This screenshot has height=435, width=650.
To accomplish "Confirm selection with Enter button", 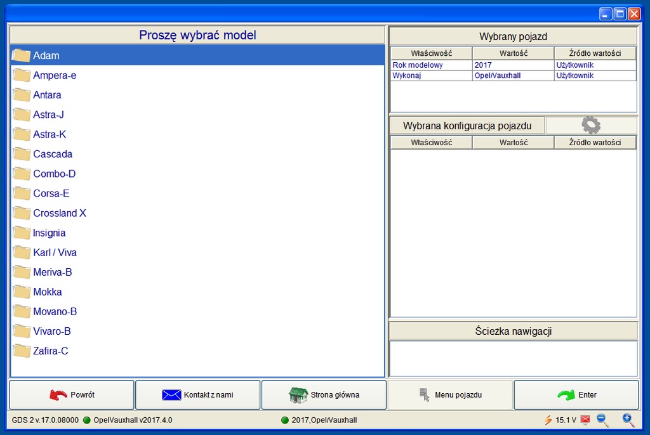I will tap(576, 395).
